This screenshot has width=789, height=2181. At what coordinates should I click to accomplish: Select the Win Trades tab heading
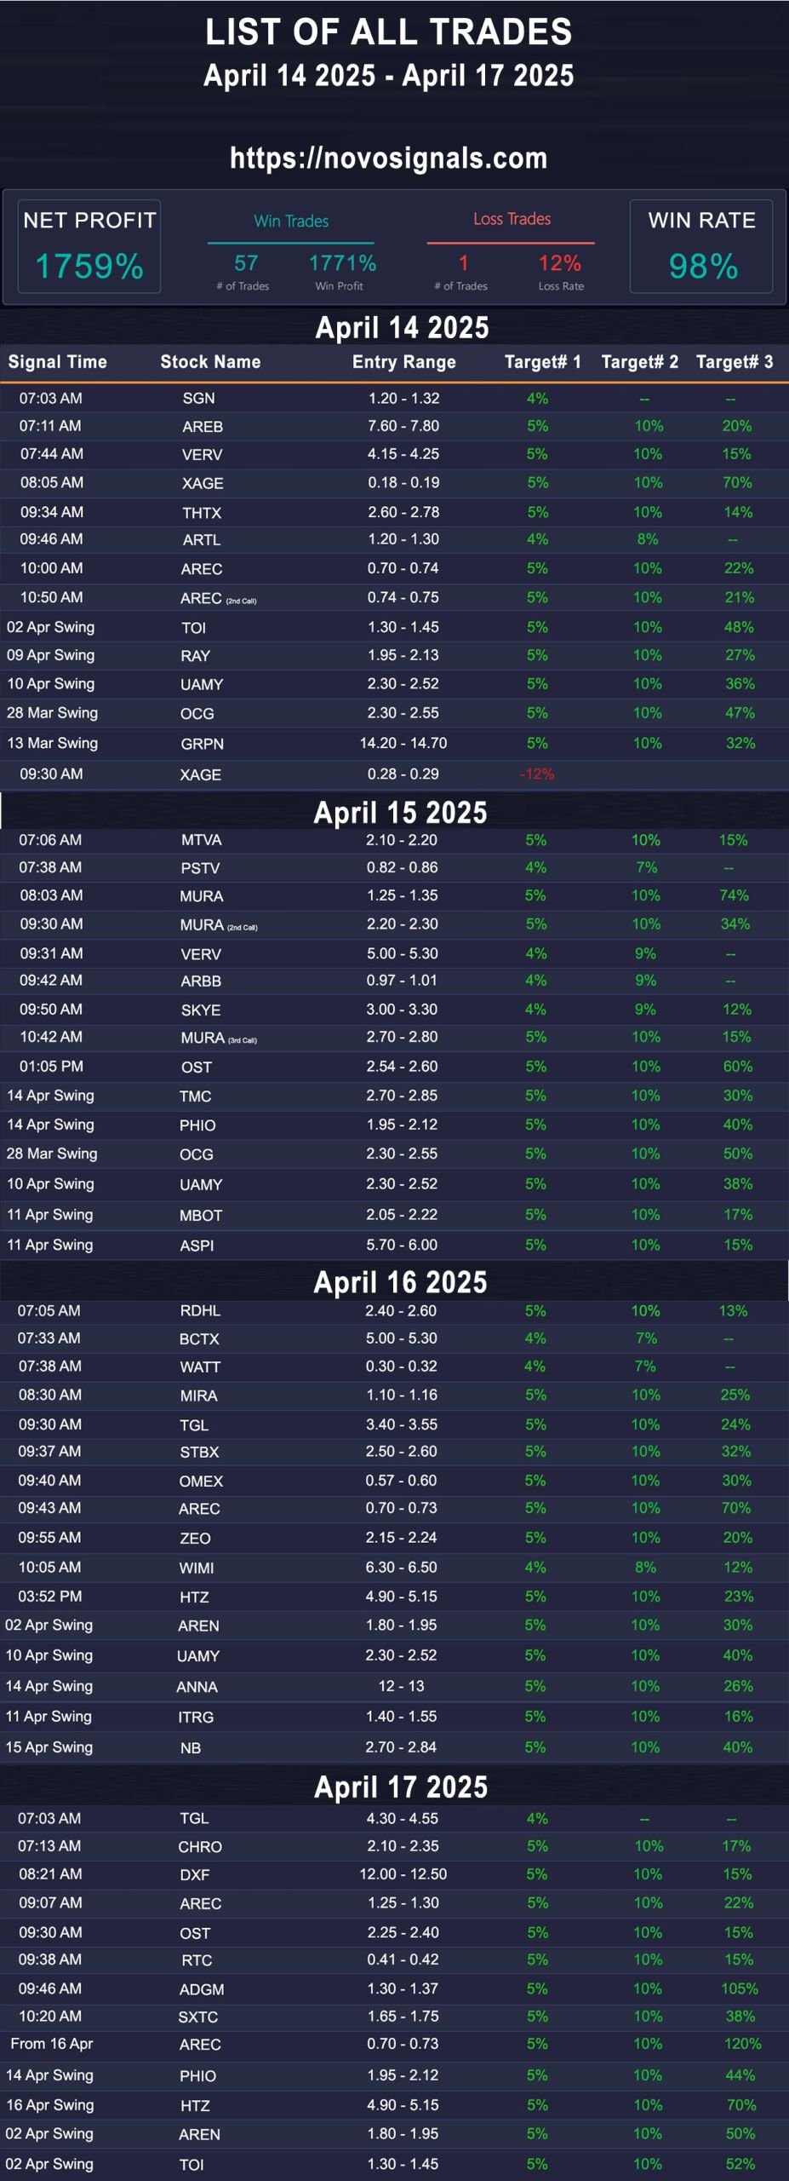291,222
